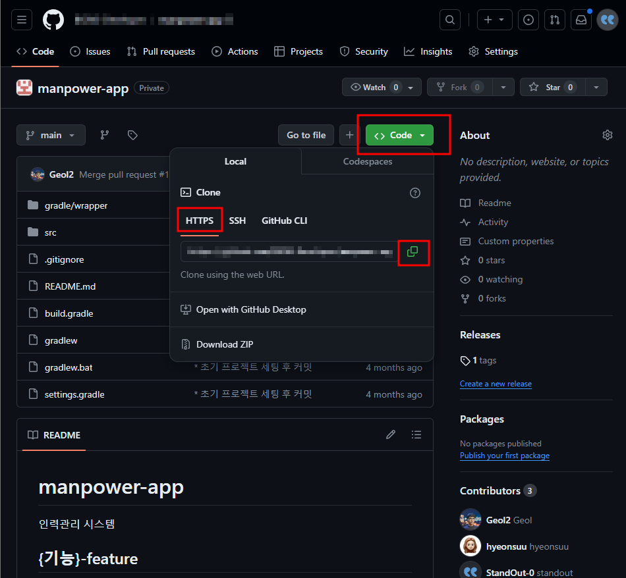Screen dimensions: 626x578
Task: Open the About settings gear icon
Action: tap(608, 135)
